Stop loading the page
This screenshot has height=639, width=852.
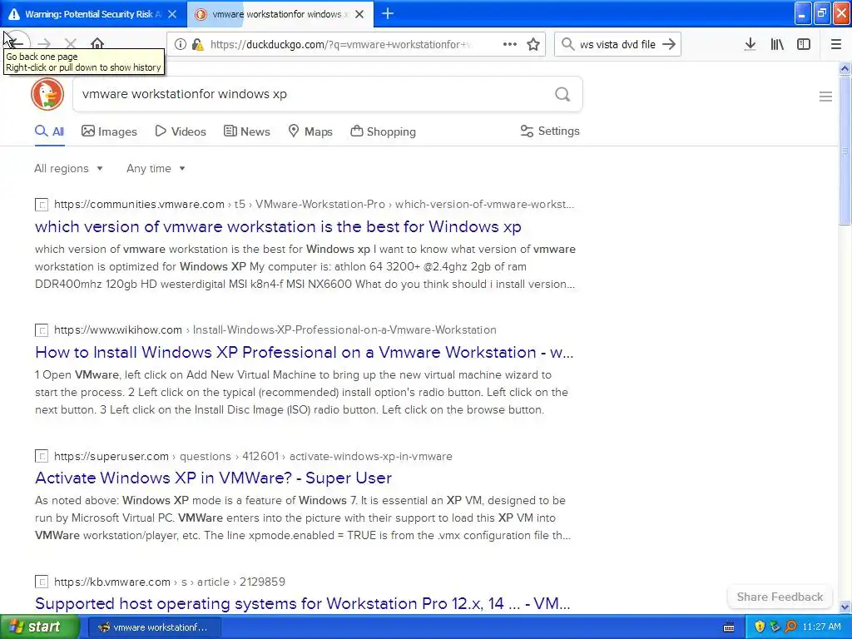(x=71, y=44)
